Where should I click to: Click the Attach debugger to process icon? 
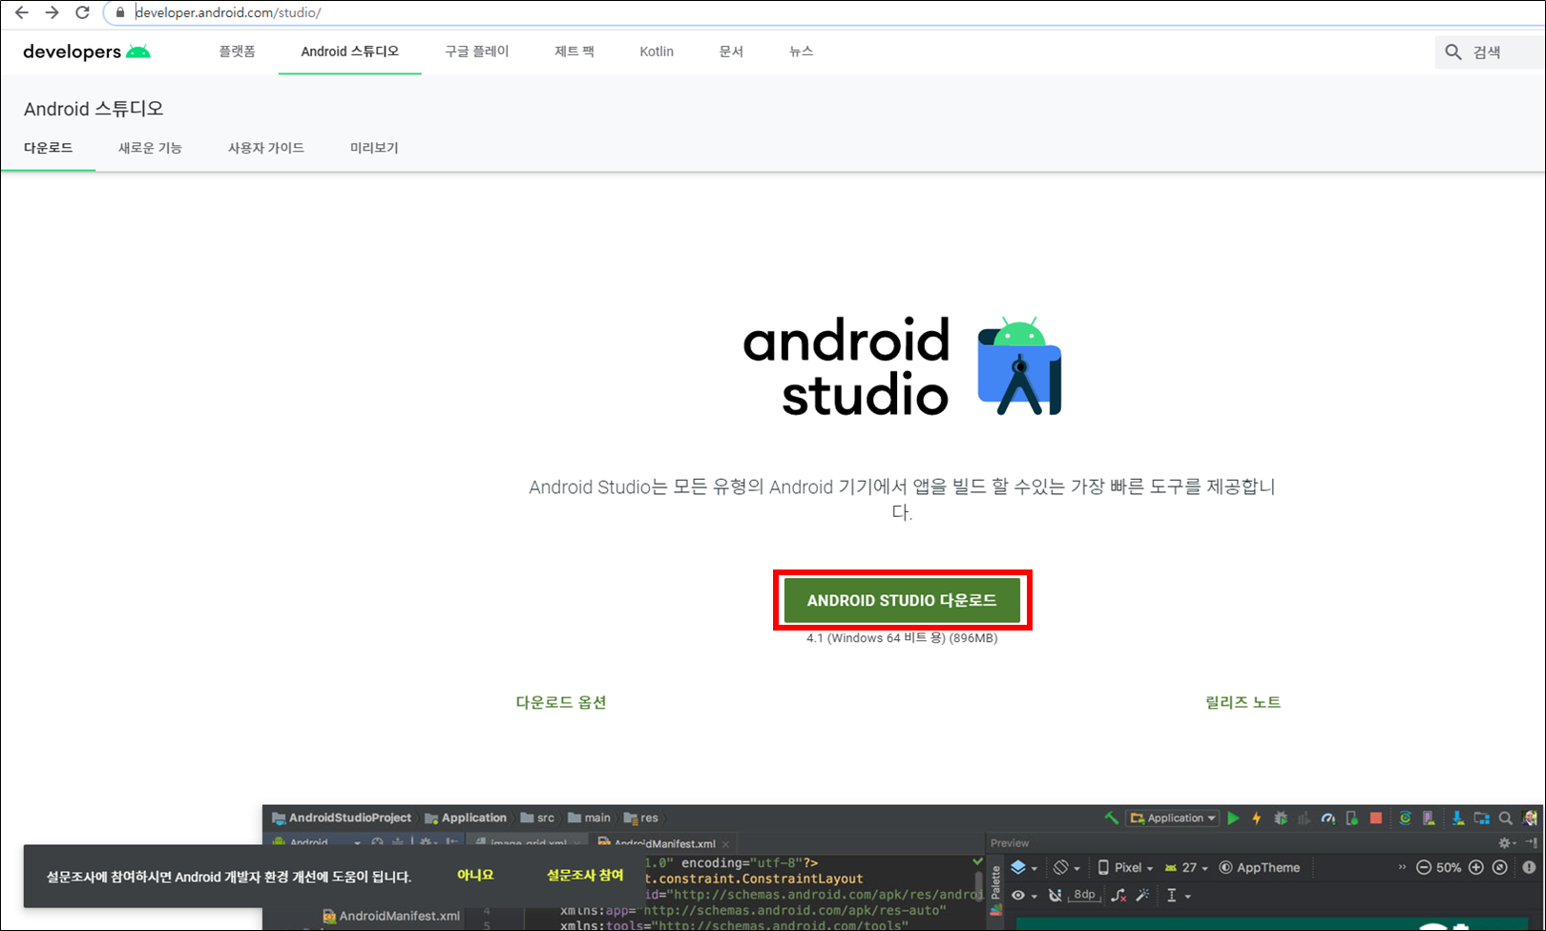click(1351, 818)
